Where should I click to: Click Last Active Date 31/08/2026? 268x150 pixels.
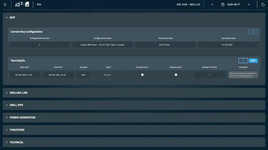point(228,45)
